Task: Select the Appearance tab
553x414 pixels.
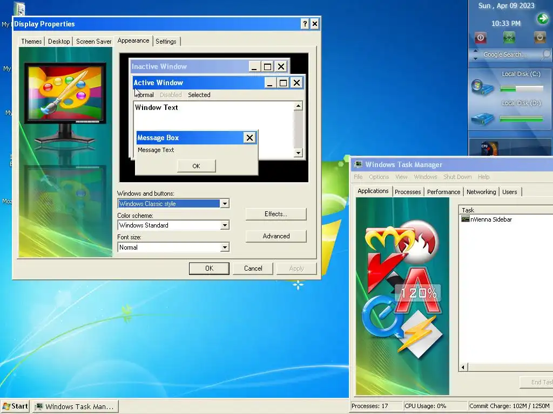Action: pyautogui.click(x=133, y=40)
